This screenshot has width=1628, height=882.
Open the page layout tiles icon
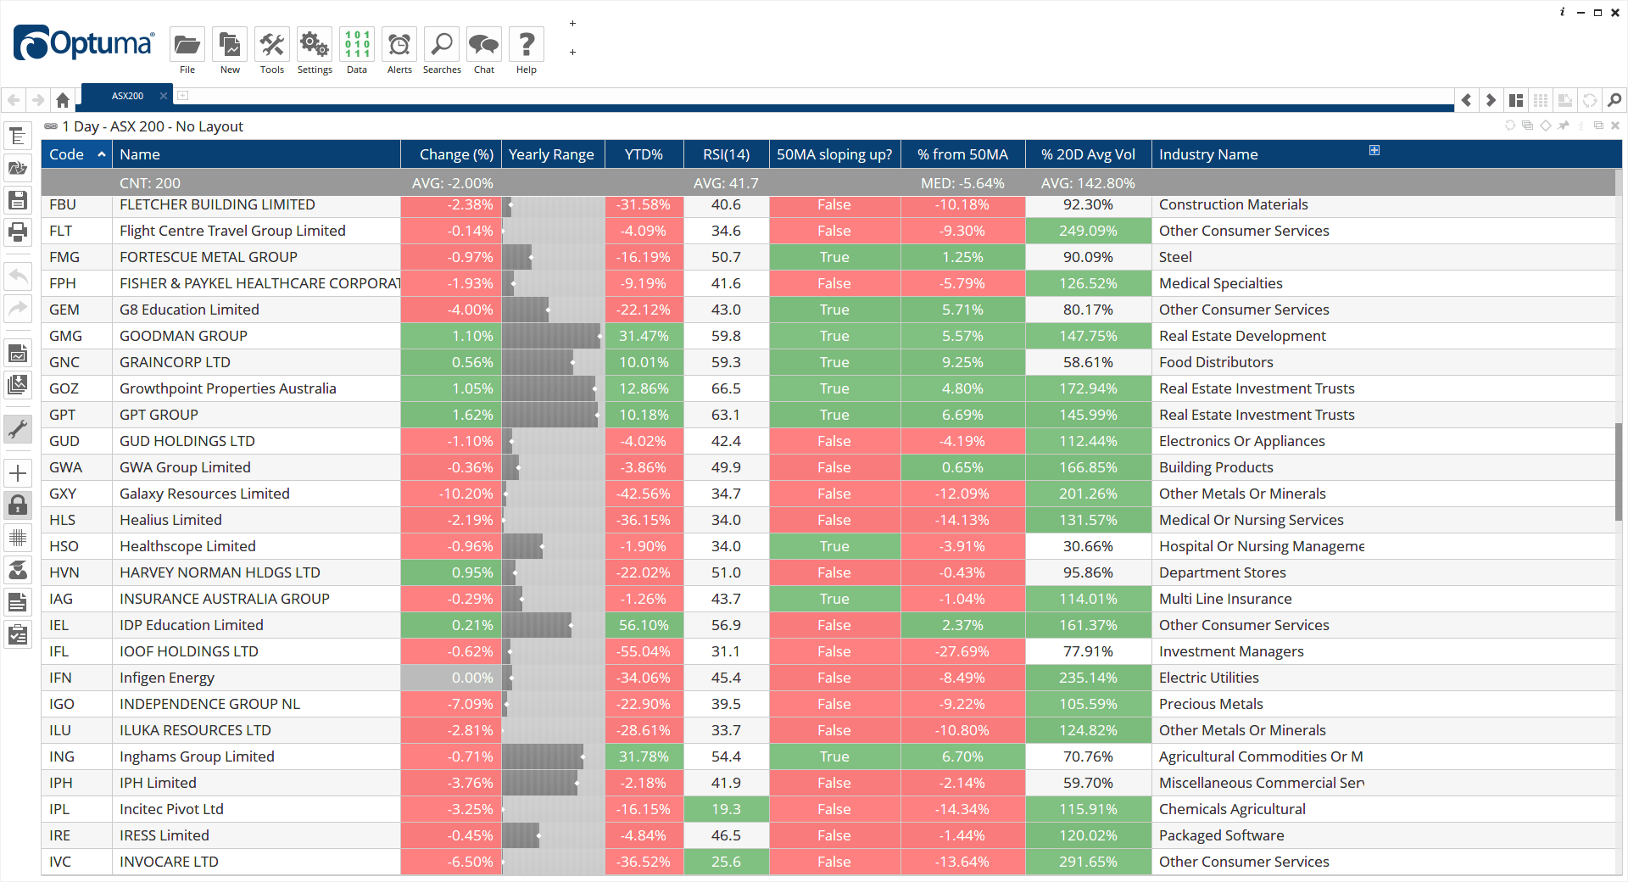pyautogui.click(x=1516, y=100)
